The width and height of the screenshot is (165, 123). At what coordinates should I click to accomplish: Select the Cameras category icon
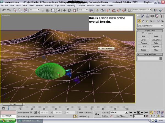[151, 21]
